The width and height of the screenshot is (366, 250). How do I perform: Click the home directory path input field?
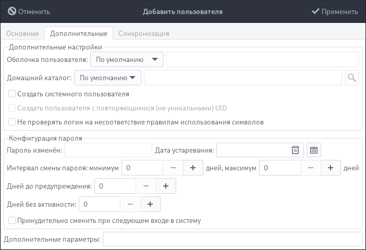tap(242, 78)
